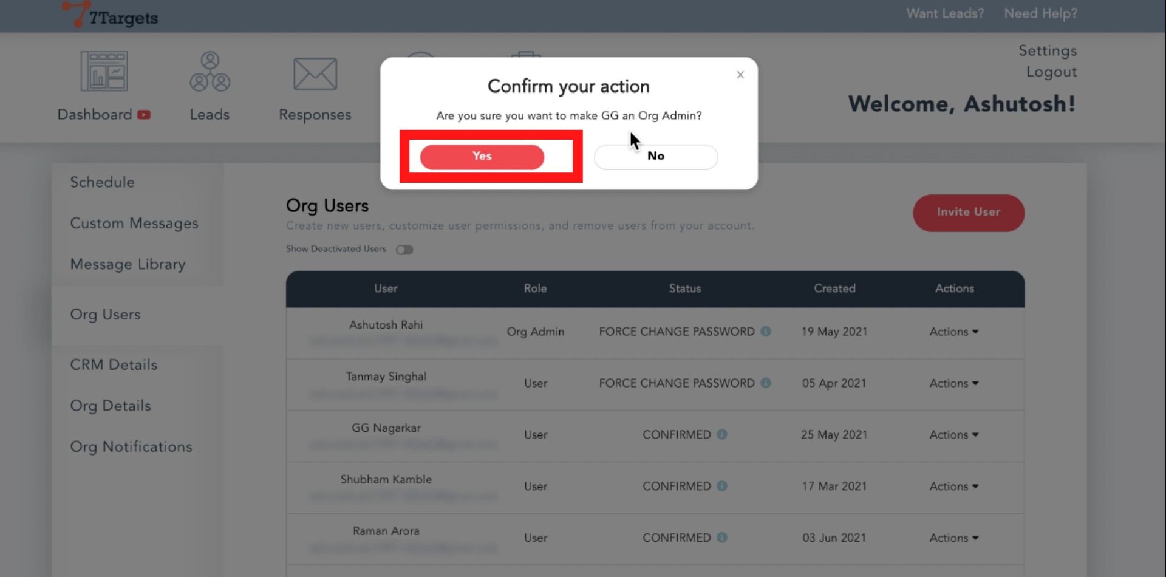Confirm by clicking the Yes button
This screenshot has width=1166, height=577.
[482, 157]
